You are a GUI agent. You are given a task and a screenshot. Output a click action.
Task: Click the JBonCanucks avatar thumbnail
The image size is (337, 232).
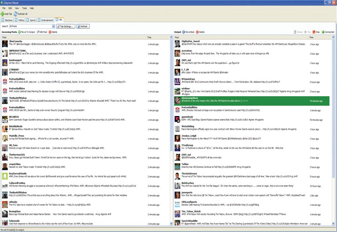[x=5, y=44]
